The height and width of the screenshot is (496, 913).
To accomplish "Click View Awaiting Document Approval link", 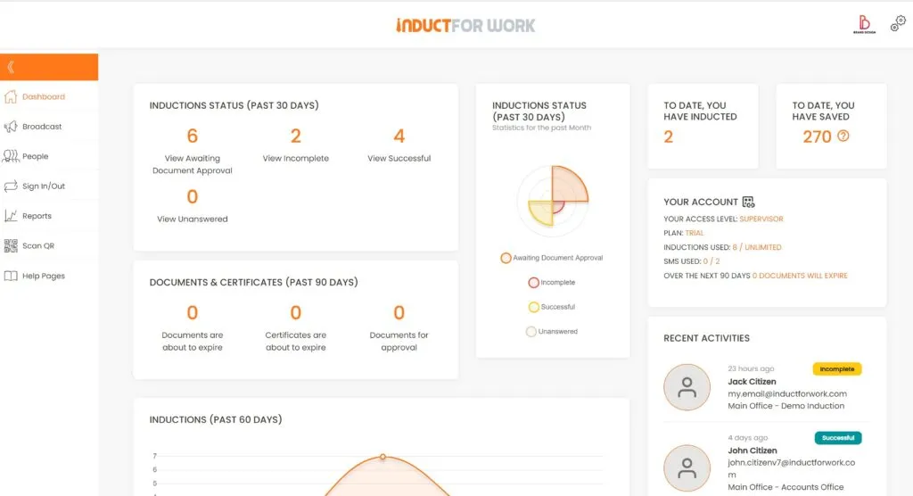I will 193,164.
